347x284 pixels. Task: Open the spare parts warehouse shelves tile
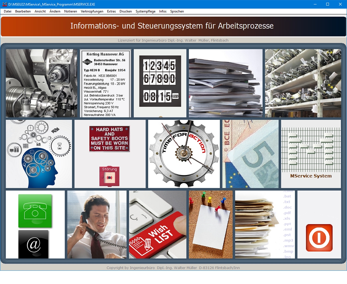point(303,83)
